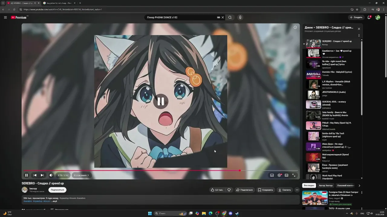The image size is (387, 217).
Task: Select the 'Похожий контент' filter chip
Action: tap(346, 185)
